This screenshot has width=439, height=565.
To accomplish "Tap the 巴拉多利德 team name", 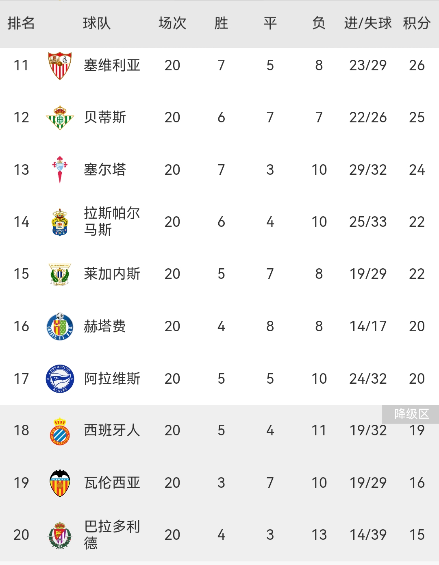I will click(111, 535).
